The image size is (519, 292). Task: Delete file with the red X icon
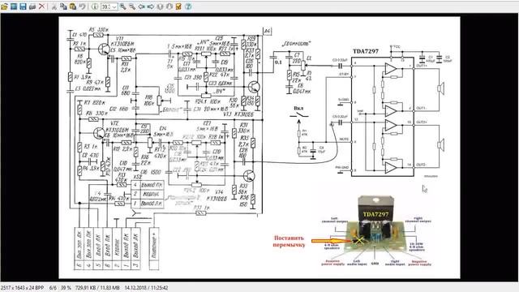click(41, 6)
